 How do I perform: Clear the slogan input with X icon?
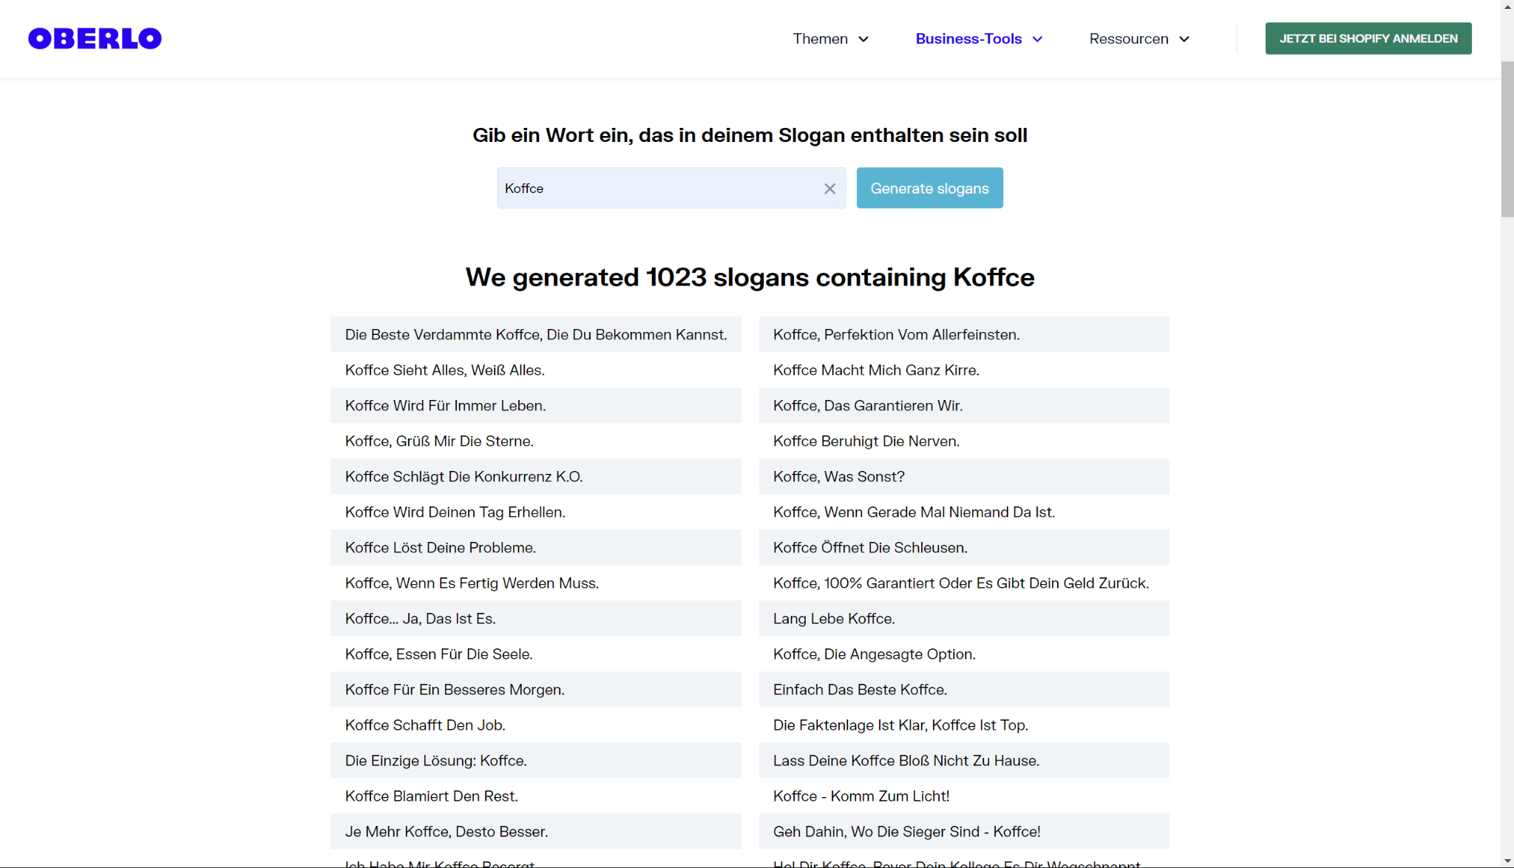[x=829, y=189]
